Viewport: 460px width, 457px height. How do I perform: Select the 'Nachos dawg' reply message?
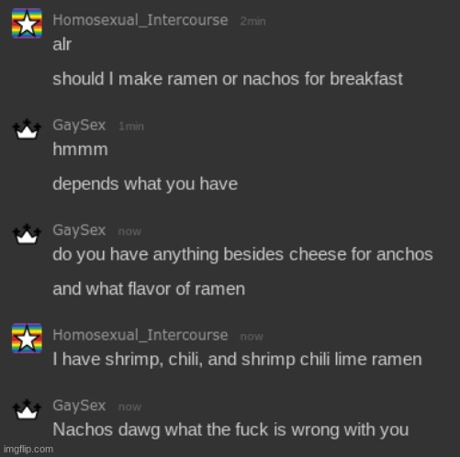[230, 430]
